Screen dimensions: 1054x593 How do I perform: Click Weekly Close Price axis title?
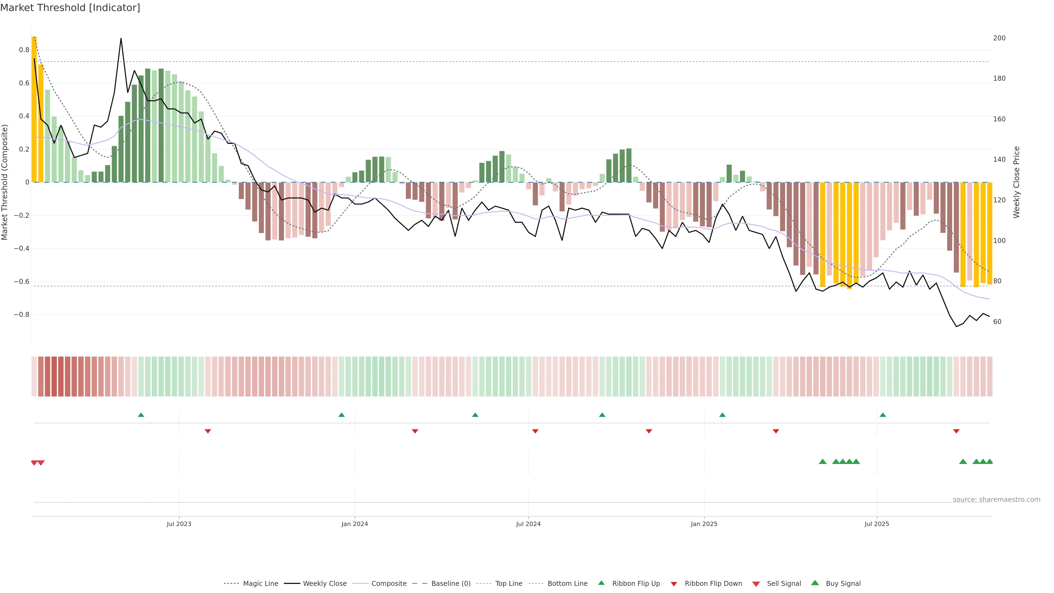1016,182
